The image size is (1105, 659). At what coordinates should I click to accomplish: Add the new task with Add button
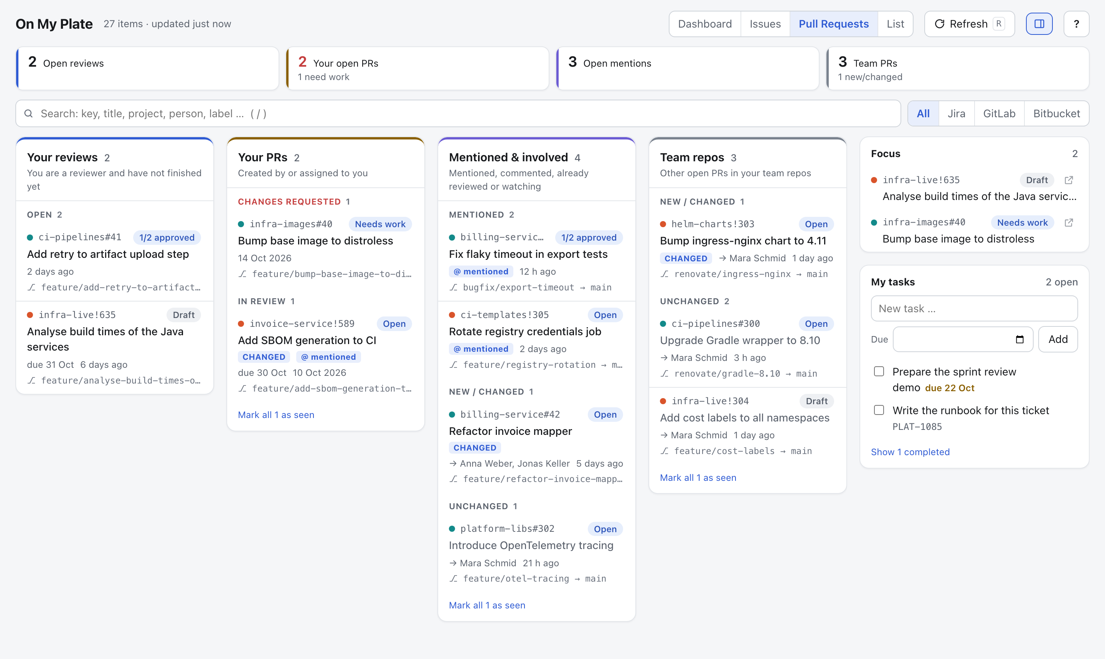tap(1058, 339)
